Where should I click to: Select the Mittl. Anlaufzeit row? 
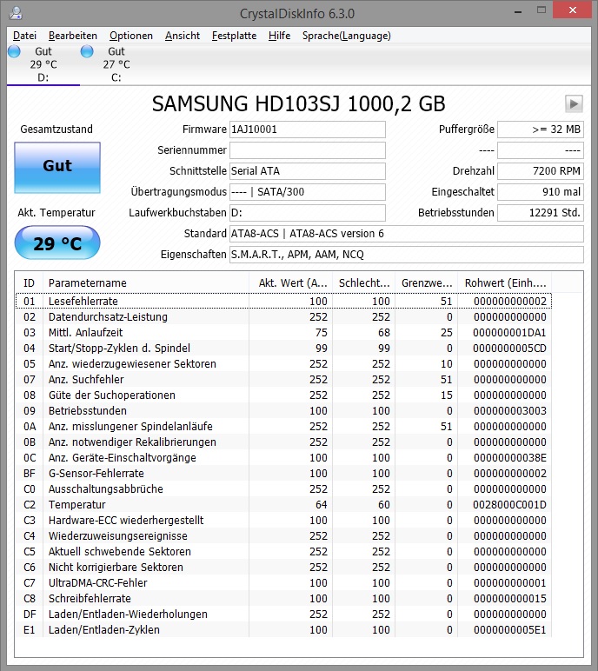click(284, 333)
